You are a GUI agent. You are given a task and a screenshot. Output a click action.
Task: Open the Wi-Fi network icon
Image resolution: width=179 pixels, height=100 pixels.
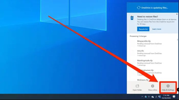click(x=156, y=97)
